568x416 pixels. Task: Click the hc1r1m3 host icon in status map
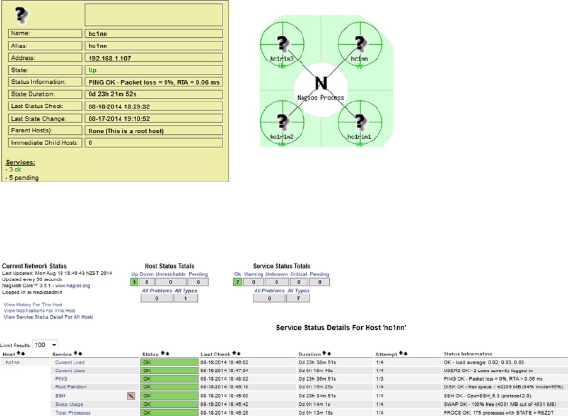point(282,43)
